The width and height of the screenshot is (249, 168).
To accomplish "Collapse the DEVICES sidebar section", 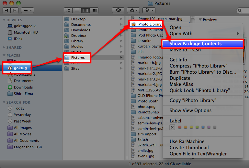I will tap(4, 20).
